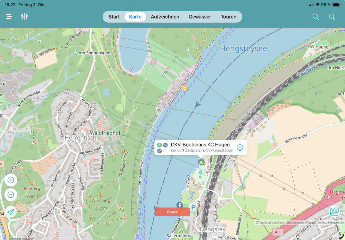Tap the blue parking P symbol
The height and width of the screenshot is (240, 345).
pos(193,207)
